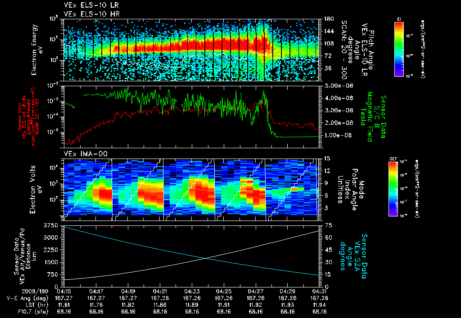Click the LST value 11.61
The width and height of the screenshot is (461, 318).
[64, 305]
